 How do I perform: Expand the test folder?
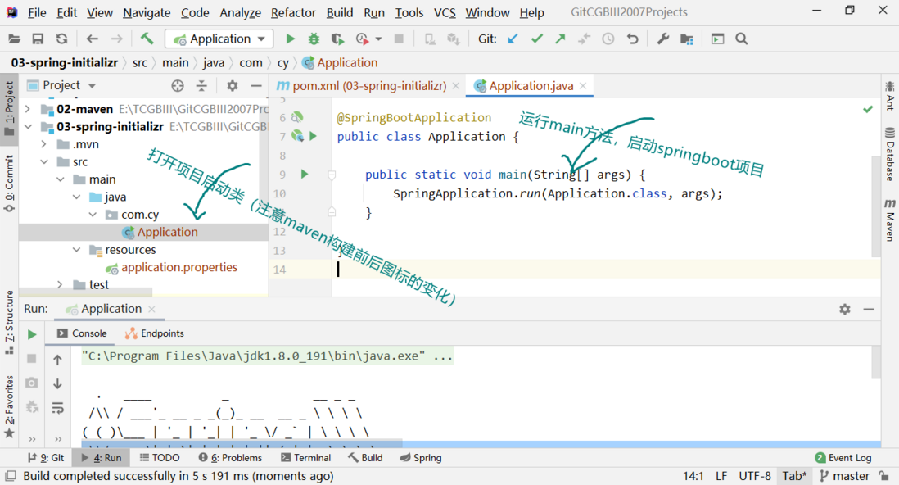60,284
